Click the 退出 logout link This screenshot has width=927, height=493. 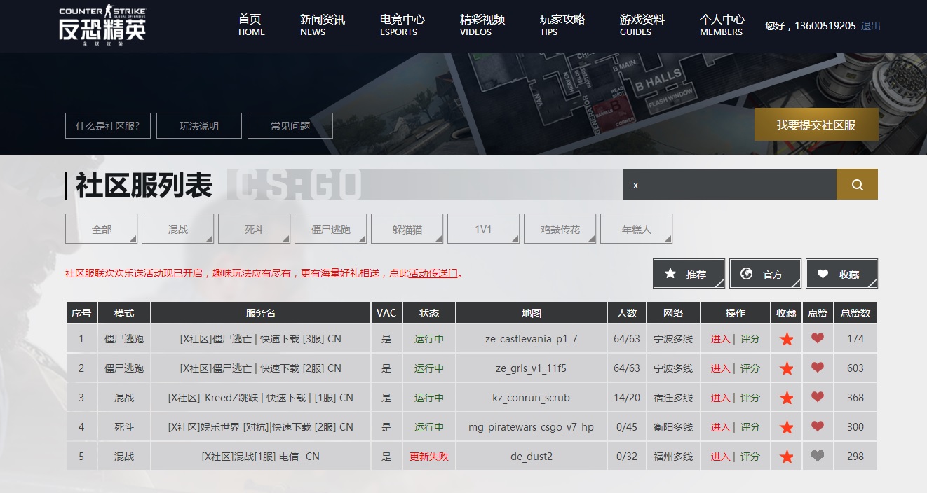coord(870,25)
